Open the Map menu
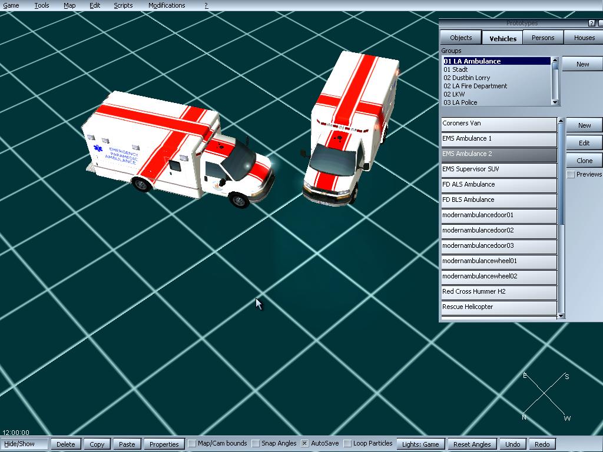The image size is (603, 452). point(69,5)
